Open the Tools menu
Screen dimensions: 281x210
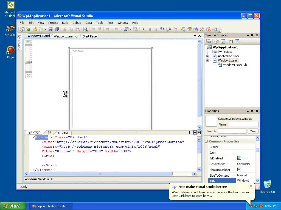click(x=99, y=23)
